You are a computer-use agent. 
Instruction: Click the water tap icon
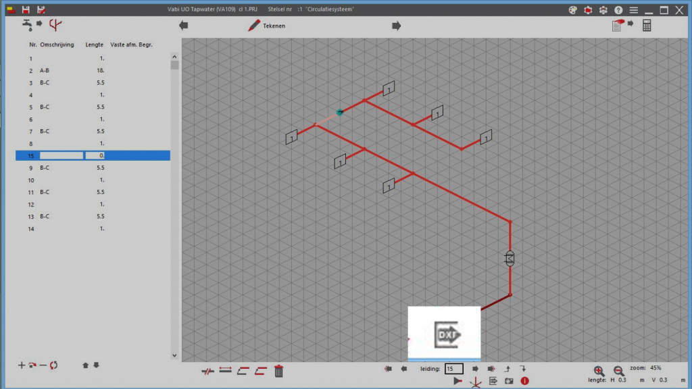pos(27,25)
